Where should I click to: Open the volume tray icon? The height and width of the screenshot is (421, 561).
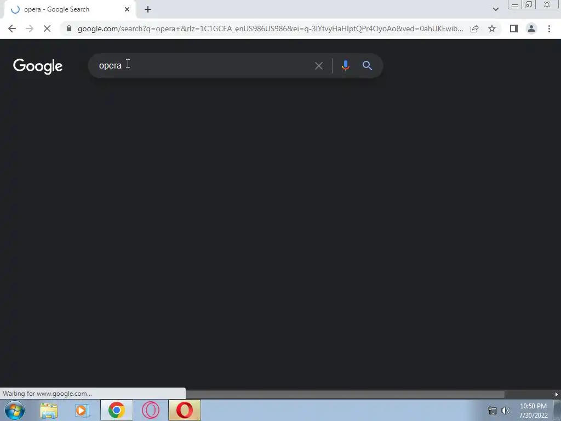tap(506, 411)
